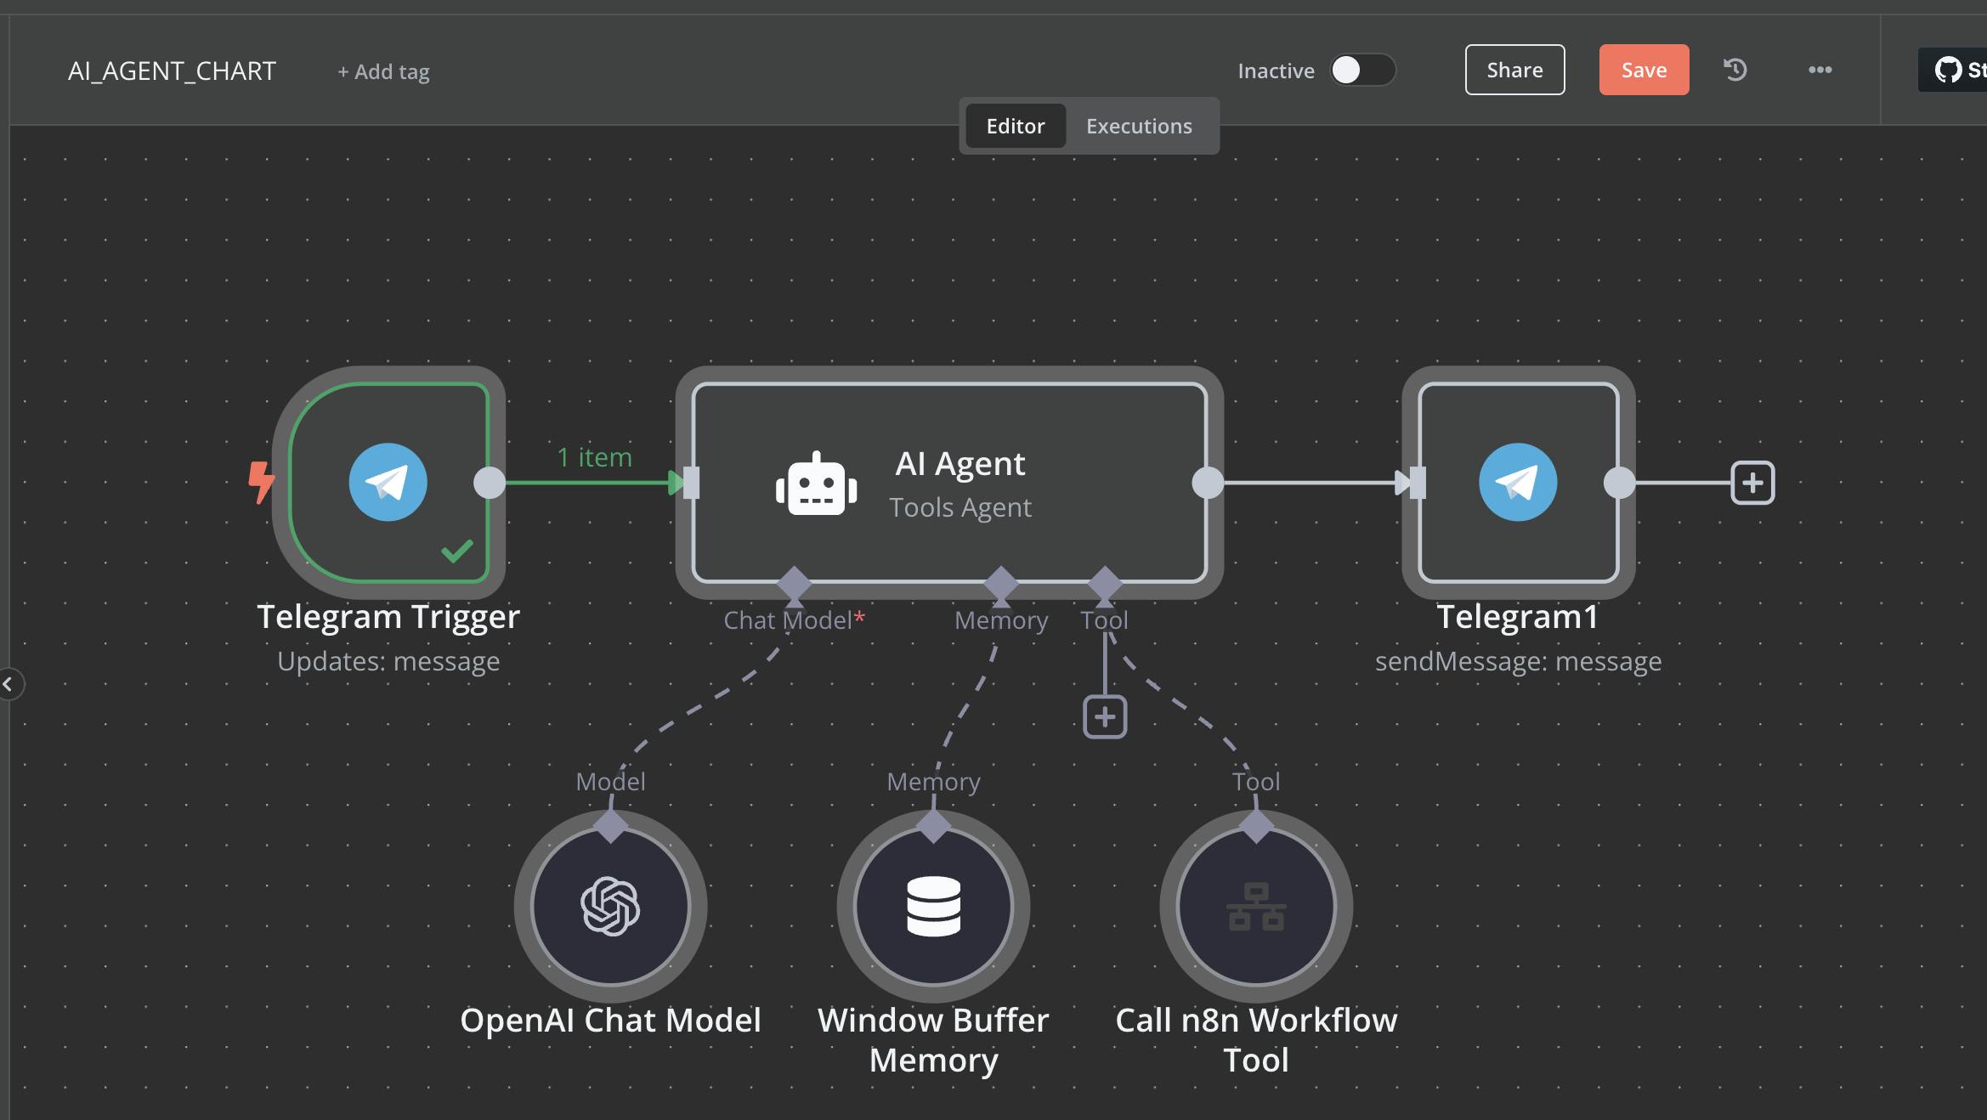This screenshot has width=1987, height=1120.
Task: Click the Chat Model diamond connector
Action: point(794,584)
